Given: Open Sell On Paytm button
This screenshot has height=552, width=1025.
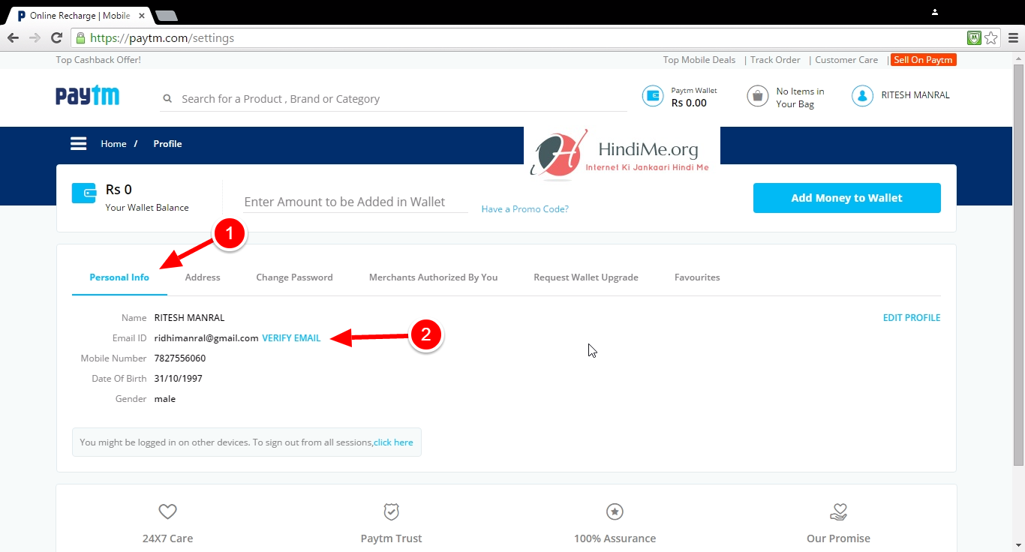Looking at the screenshot, I should [923, 60].
